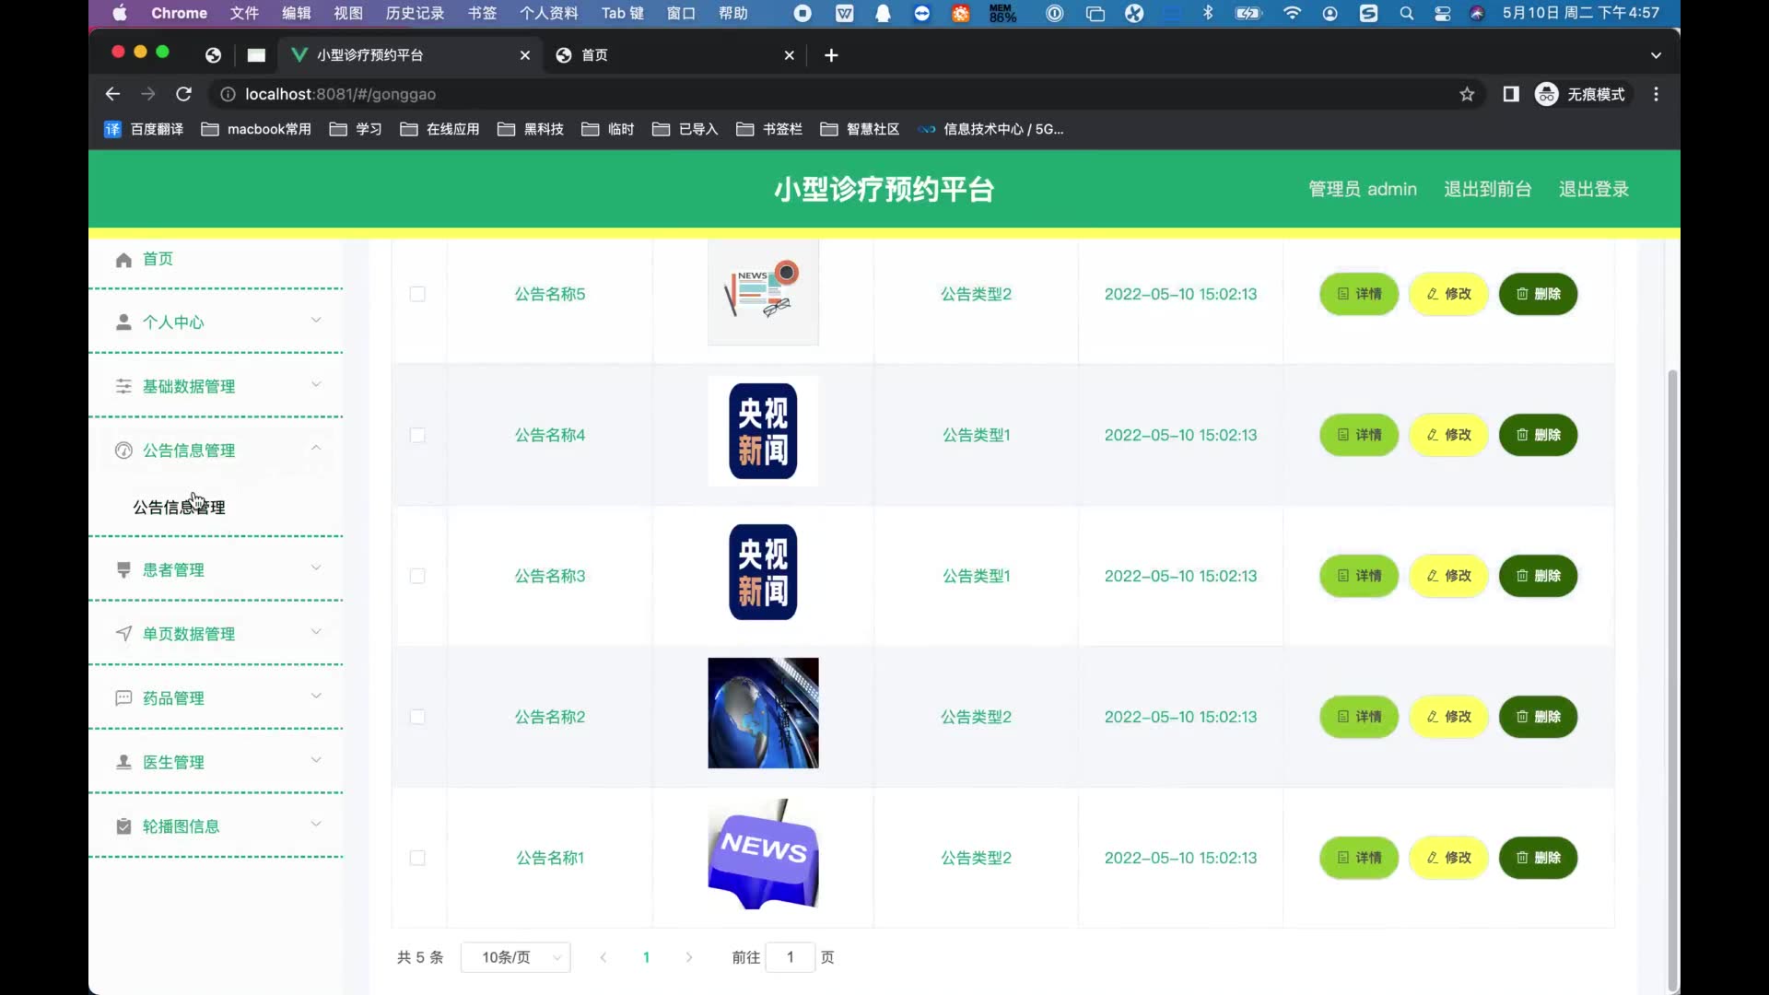Click the previous page arrow in pagination
The image size is (1769, 995).
coord(603,957)
